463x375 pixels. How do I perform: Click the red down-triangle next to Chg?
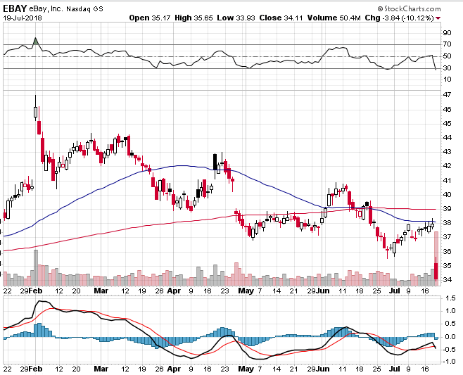pos(438,18)
